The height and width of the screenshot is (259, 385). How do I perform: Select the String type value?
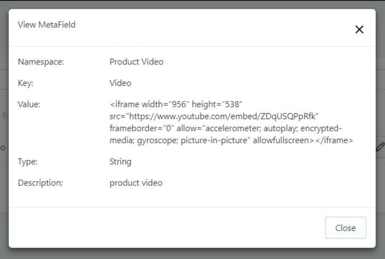coord(120,162)
